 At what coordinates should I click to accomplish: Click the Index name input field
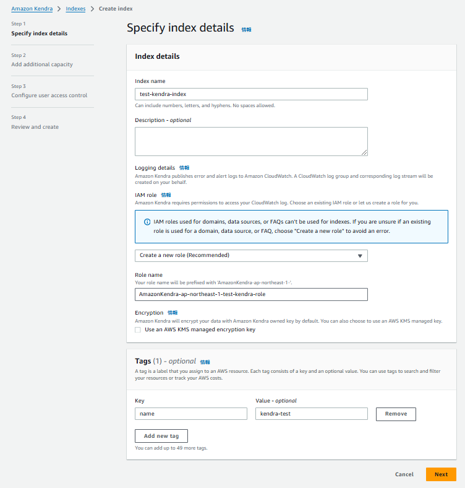[251, 94]
